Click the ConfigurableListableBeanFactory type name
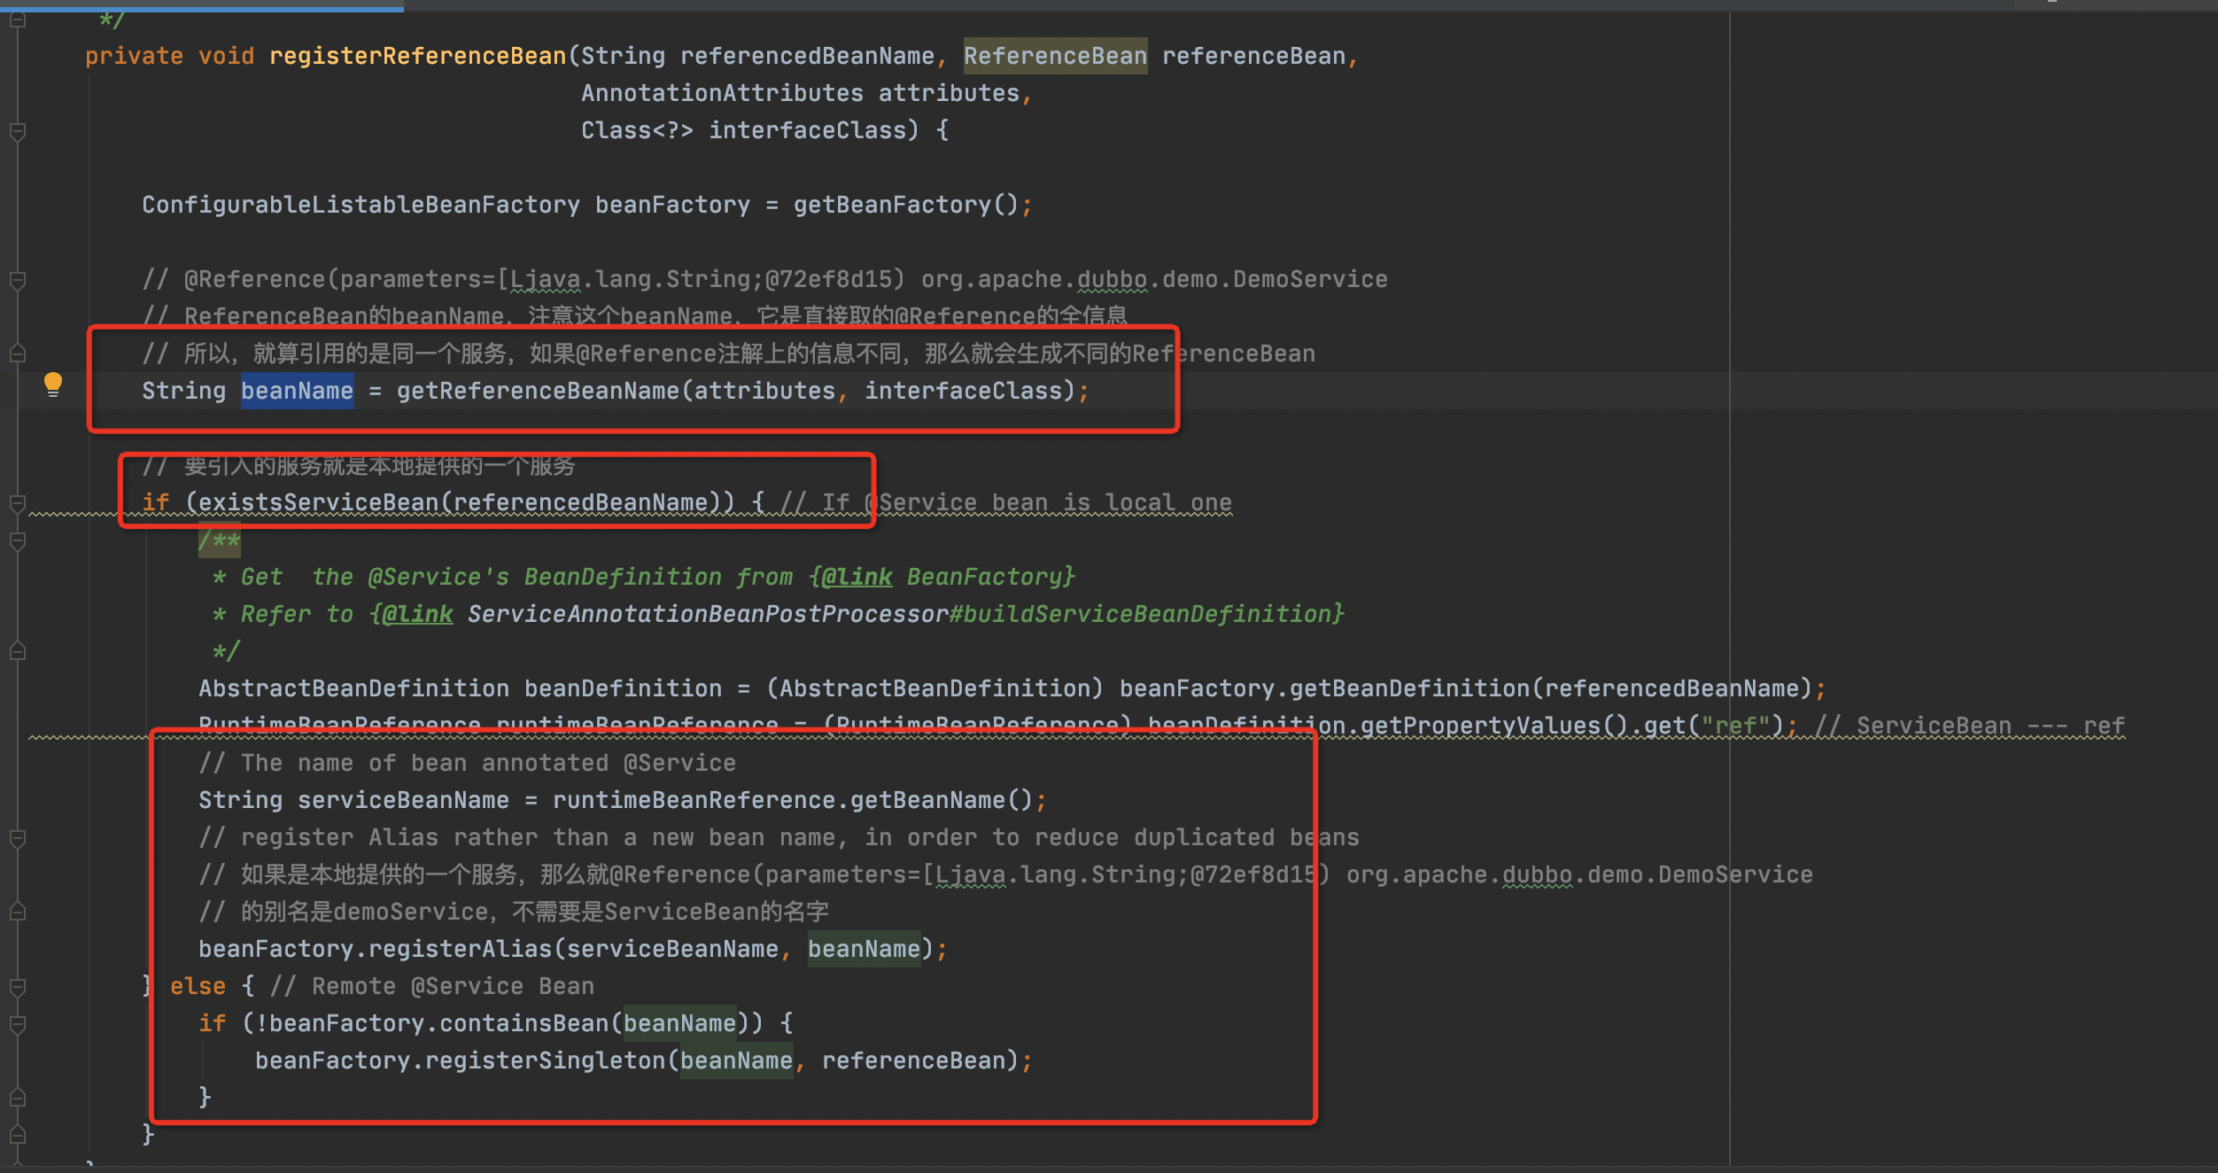Viewport: 2218px width, 1173px height. click(x=361, y=205)
